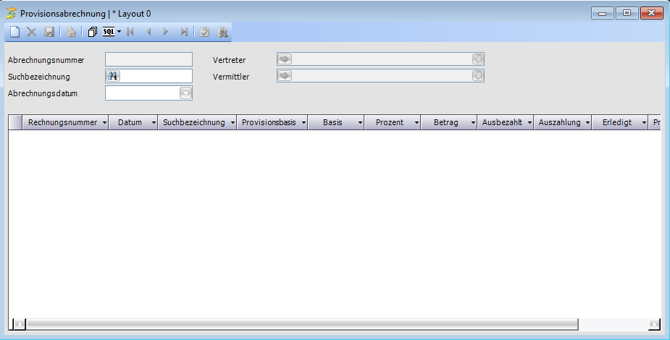Click the Save floppy disk icon
The image size is (670, 340).
[x=49, y=32]
